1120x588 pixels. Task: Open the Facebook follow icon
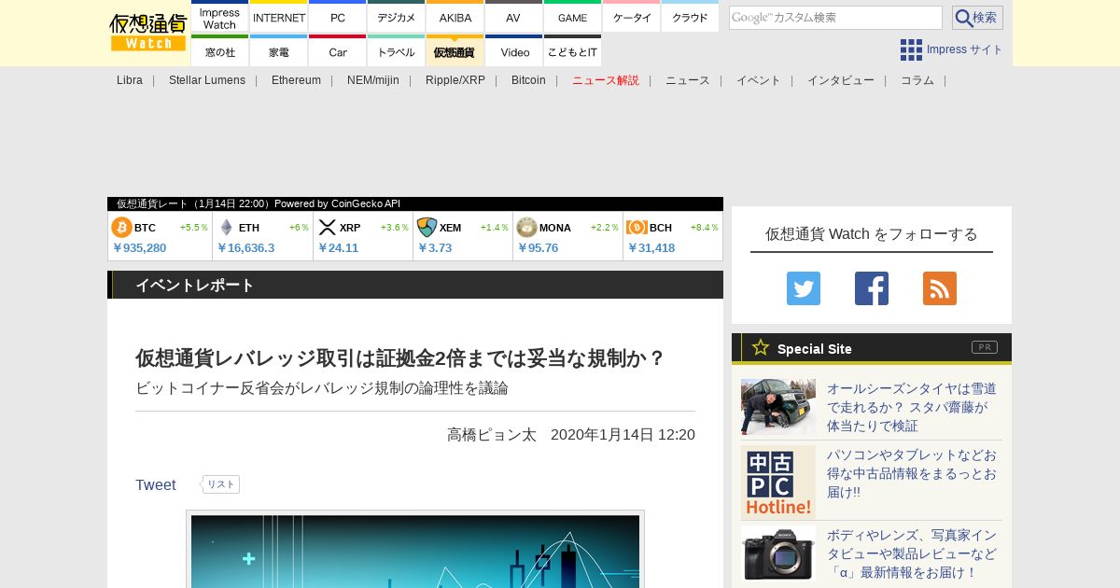(872, 288)
